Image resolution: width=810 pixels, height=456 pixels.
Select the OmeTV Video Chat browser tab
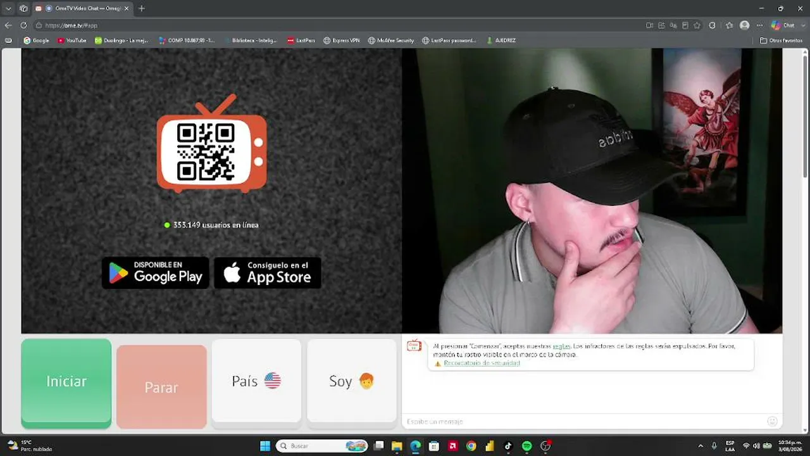(83, 8)
